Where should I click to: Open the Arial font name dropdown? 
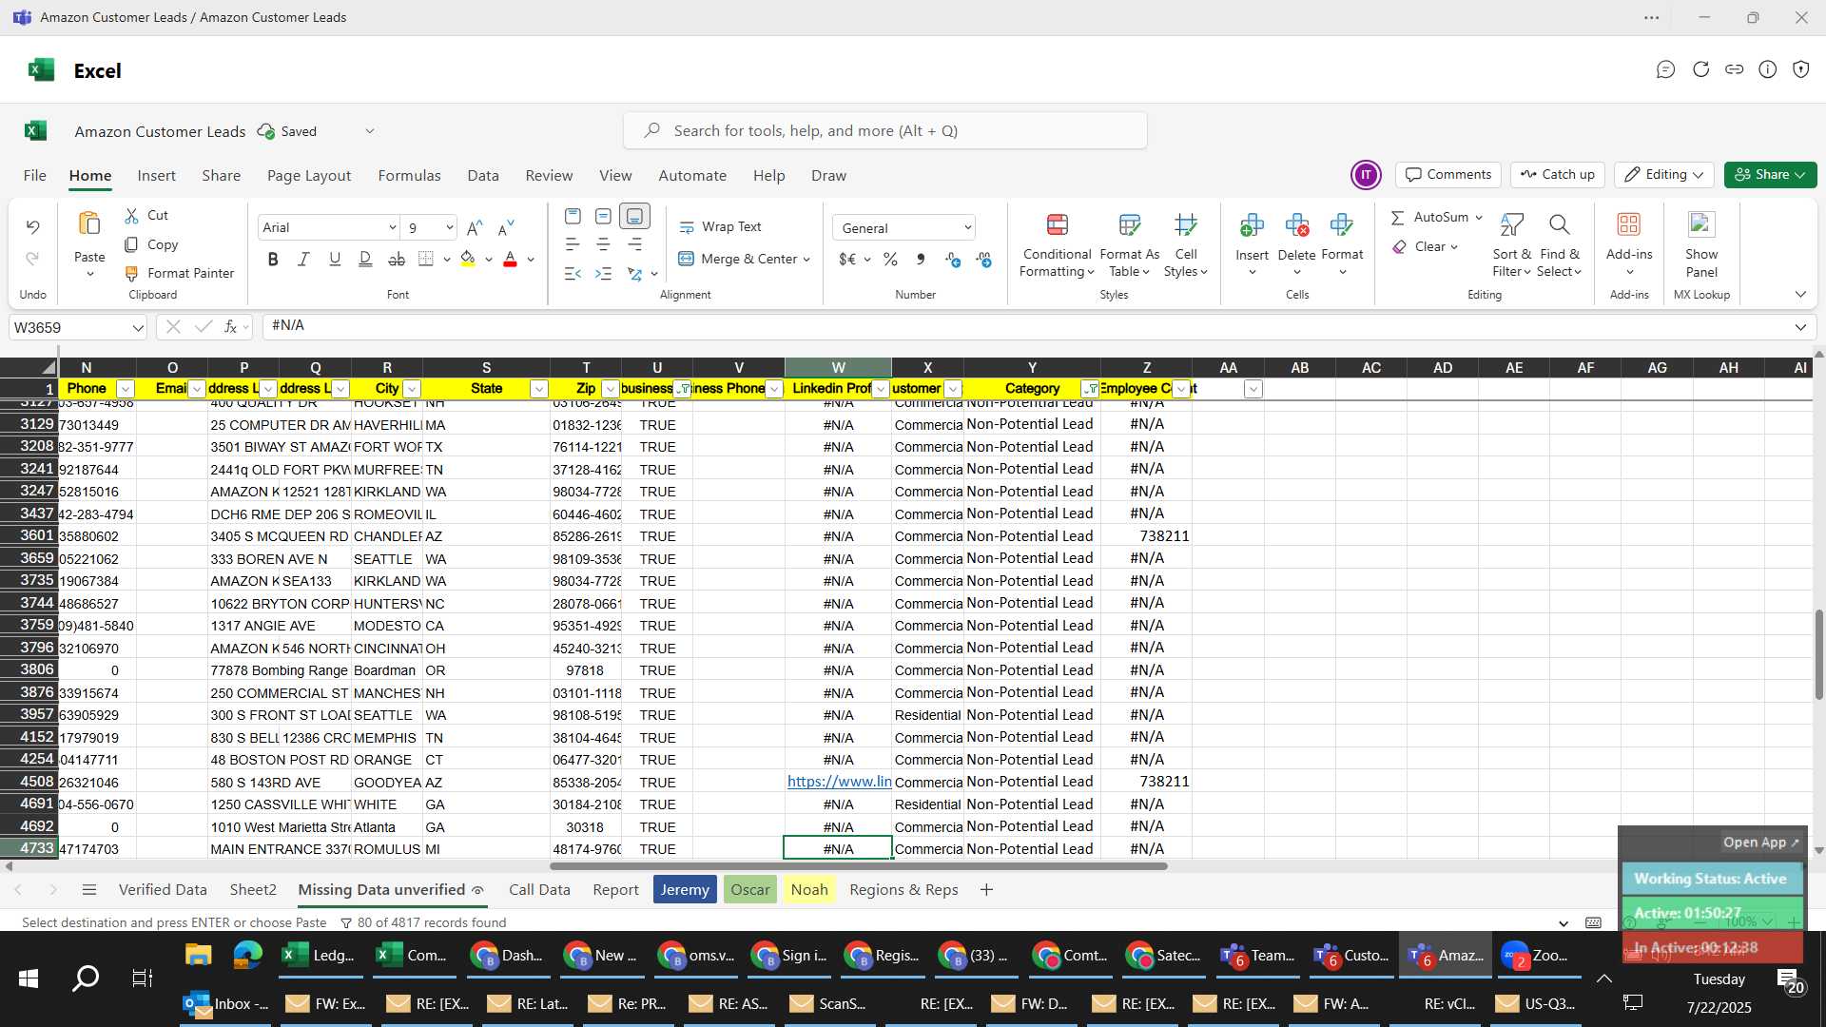[392, 228]
